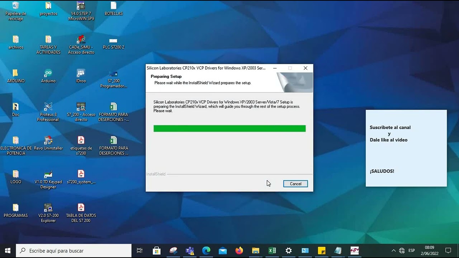This screenshot has width=459, height=258.
Task: Launch Microsoft Edge from the taskbar
Action: coord(206,250)
